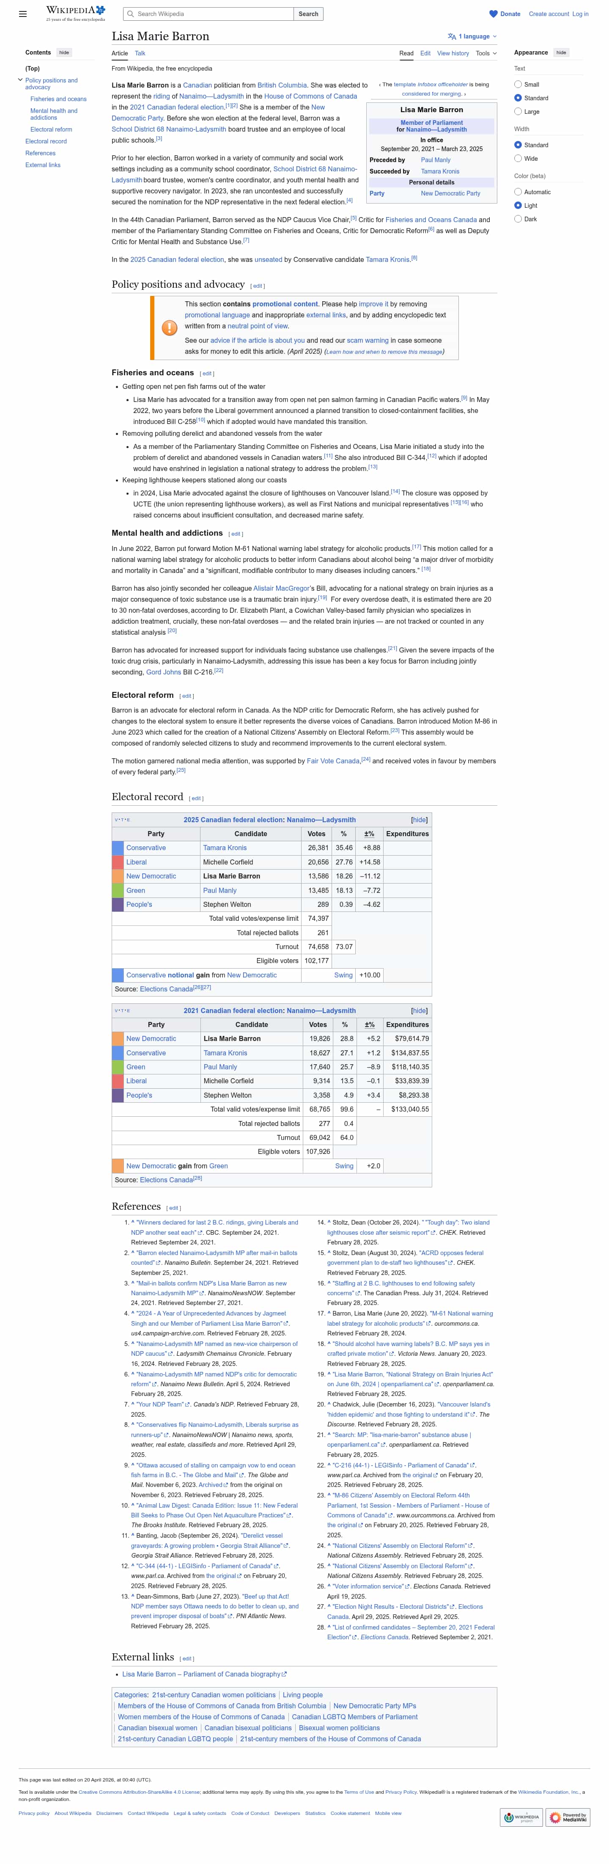Collapse Policy positions section in Contents
The width and height of the screenshot is (609, 1864).
pyautogui.click(x=20, y=80)
